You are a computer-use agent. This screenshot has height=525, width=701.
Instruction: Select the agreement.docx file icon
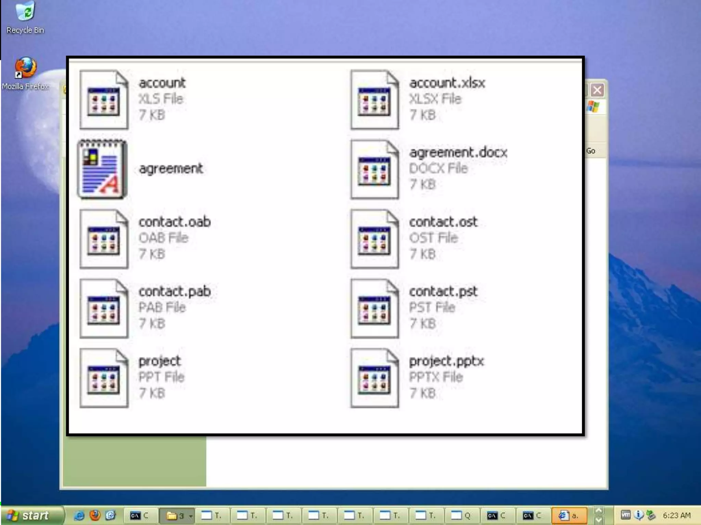pyautogui.click(x=374, y=170)
